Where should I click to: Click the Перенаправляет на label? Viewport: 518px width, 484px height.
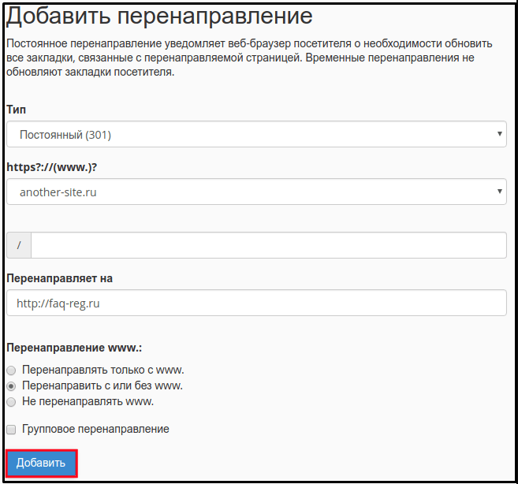[59, 278]
